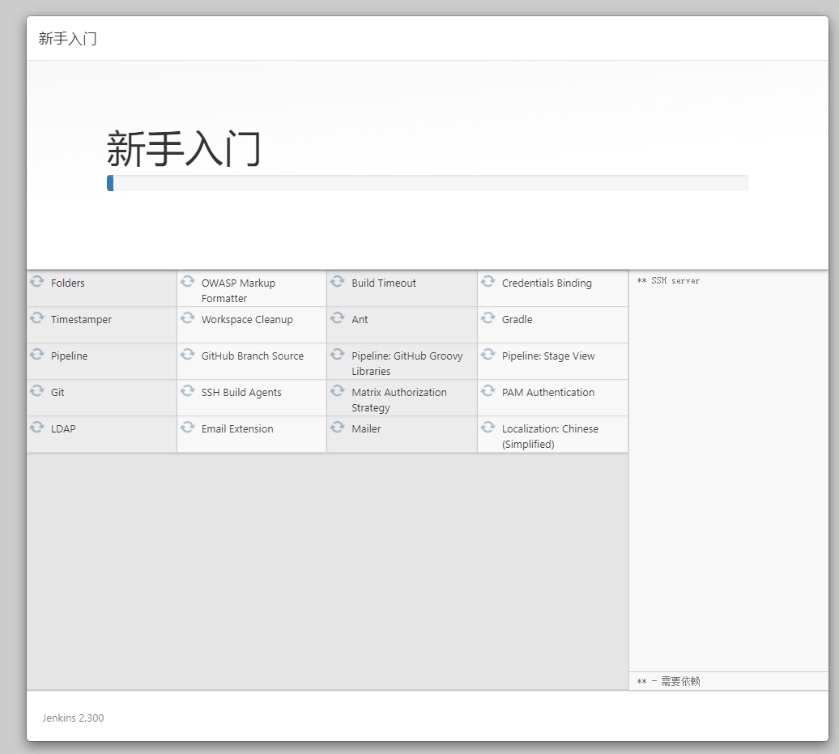Select the Pipeline: Stage View label
Image resolution: width=839 pixels, height=754 pixels.
tap(548, 356)
